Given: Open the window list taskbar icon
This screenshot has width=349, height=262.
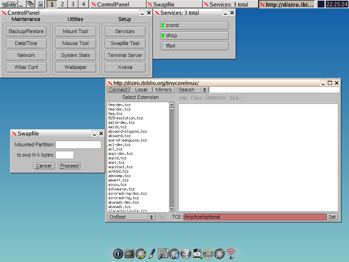Looking at the screenshot, I should (31, 4).
